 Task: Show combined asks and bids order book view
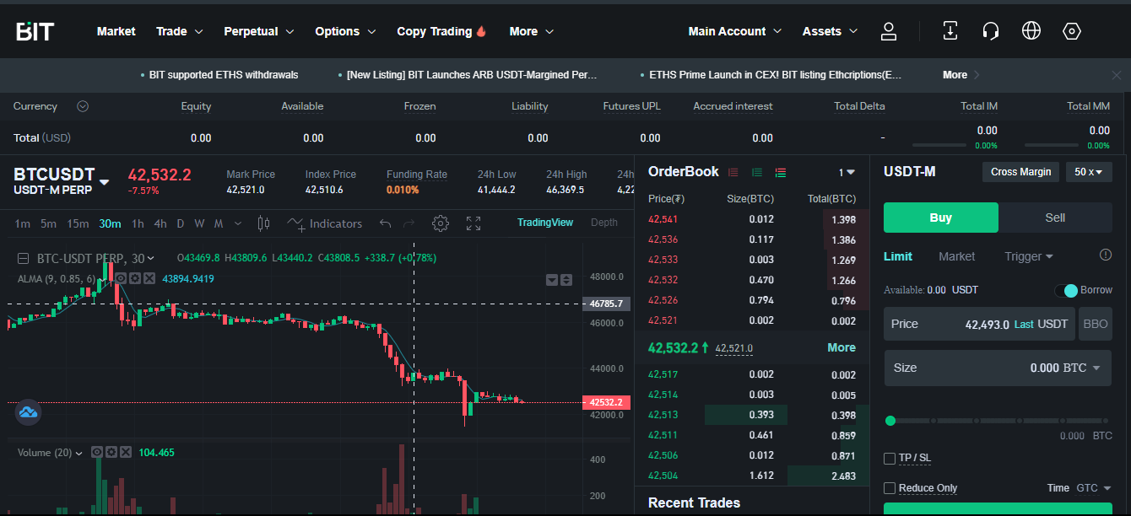(x=781, y=172)
